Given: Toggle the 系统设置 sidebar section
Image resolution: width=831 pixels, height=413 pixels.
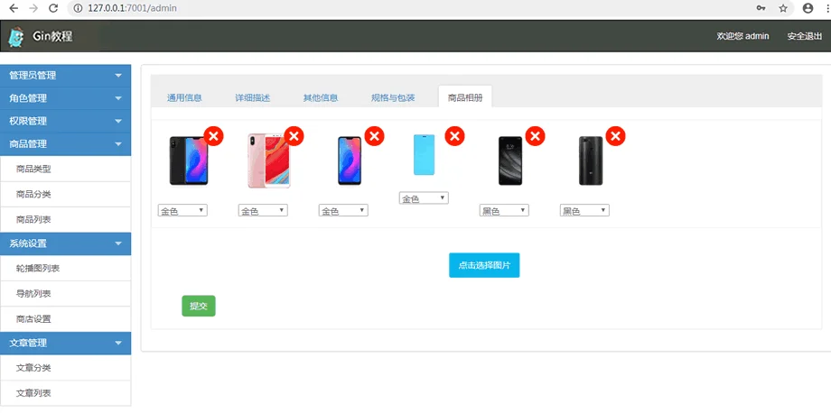Looking at the screenshot, I should tap(65, 243).
